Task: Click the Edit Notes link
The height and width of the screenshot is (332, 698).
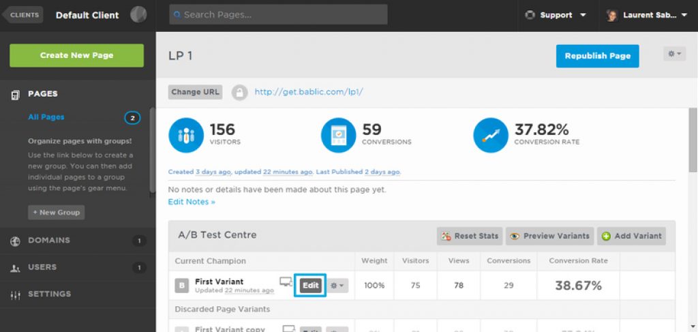Action: (192, 202)
